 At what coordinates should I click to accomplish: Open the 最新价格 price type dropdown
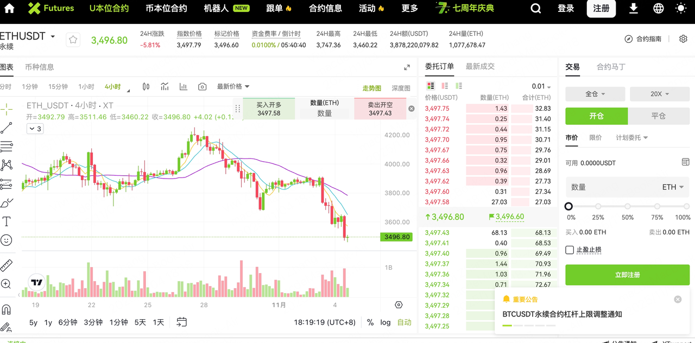pos(233,86)
